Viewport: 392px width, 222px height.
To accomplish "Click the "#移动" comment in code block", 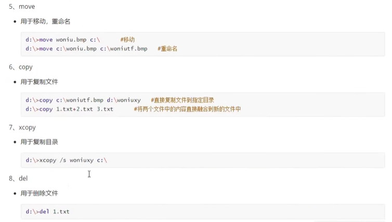I will point(127,39).
